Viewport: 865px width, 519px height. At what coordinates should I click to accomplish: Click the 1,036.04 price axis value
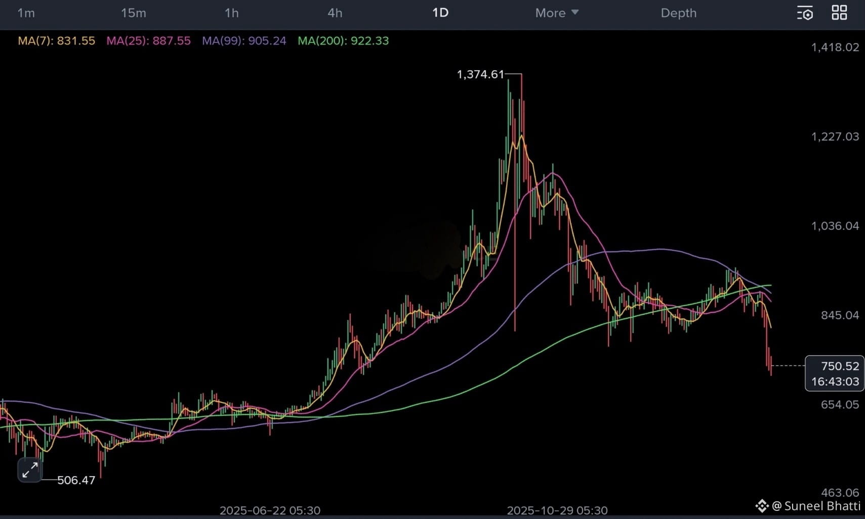835,226
